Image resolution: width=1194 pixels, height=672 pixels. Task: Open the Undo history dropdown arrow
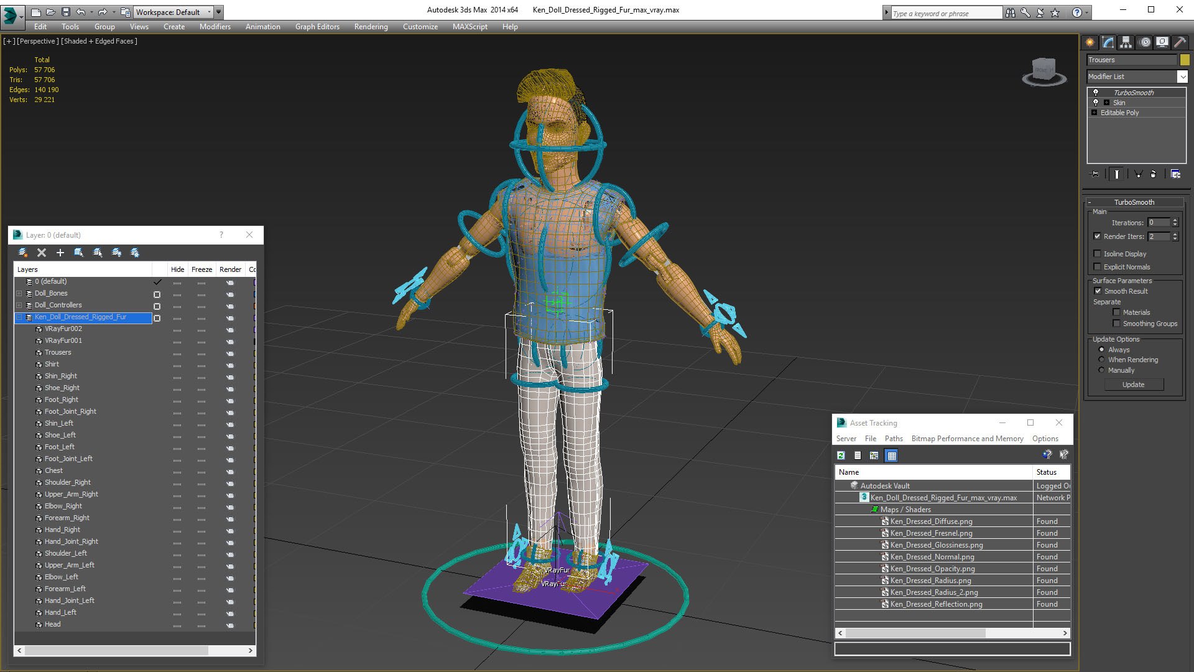tap(91, 12)
